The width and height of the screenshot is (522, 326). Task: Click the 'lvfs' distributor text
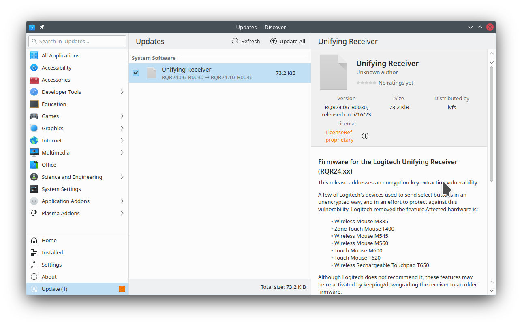click(452, 107)
